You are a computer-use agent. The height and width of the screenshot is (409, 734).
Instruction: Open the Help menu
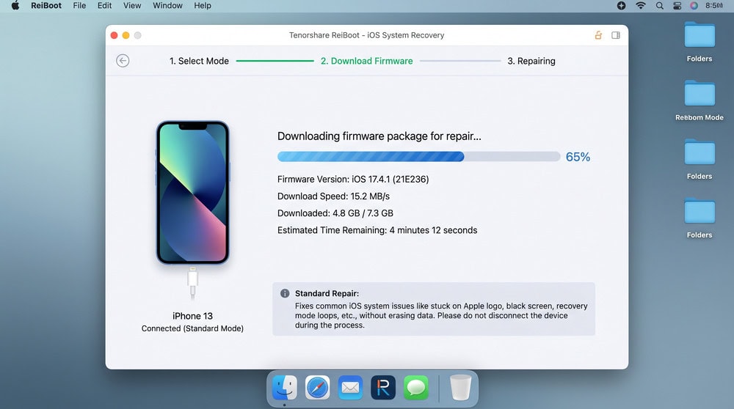[203, 6]
